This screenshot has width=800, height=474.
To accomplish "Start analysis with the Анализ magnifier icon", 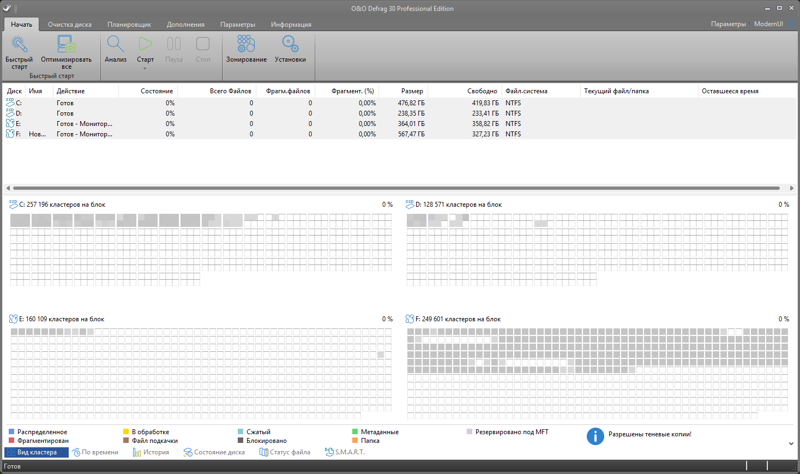I will (x=116, y=45).
